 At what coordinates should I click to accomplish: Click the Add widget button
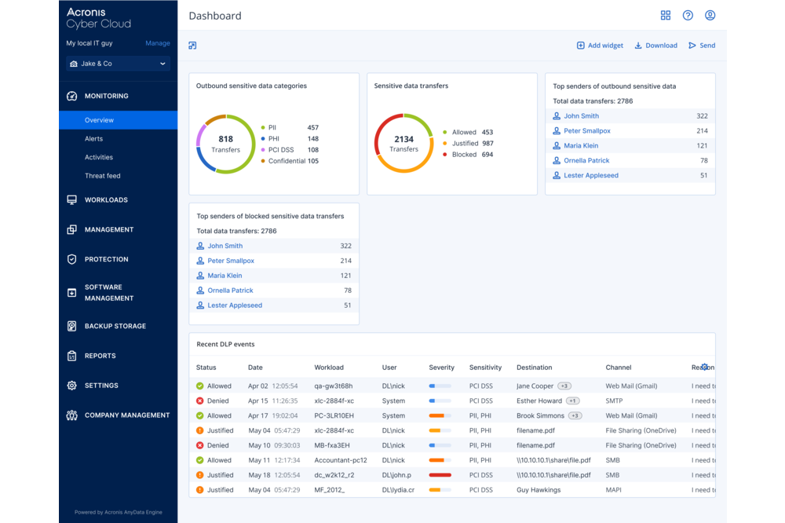click(x=601, y=46)
